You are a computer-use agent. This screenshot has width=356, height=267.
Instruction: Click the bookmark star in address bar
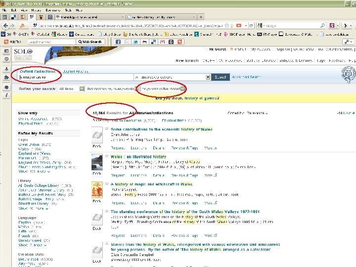point(226,26)
